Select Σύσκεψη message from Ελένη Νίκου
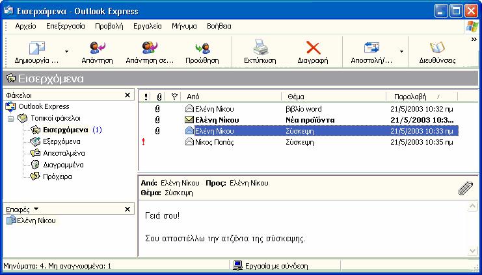 point(299,131)
